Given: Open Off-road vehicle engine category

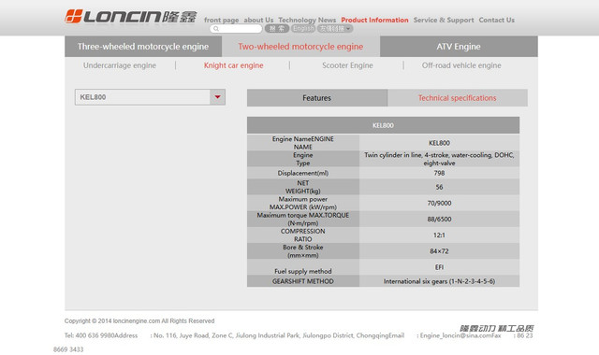Looking at the screenshot, I should 461,65.
